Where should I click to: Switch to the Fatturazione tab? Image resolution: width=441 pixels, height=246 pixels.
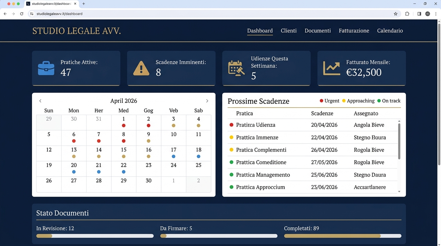click(x=354, y=30)
